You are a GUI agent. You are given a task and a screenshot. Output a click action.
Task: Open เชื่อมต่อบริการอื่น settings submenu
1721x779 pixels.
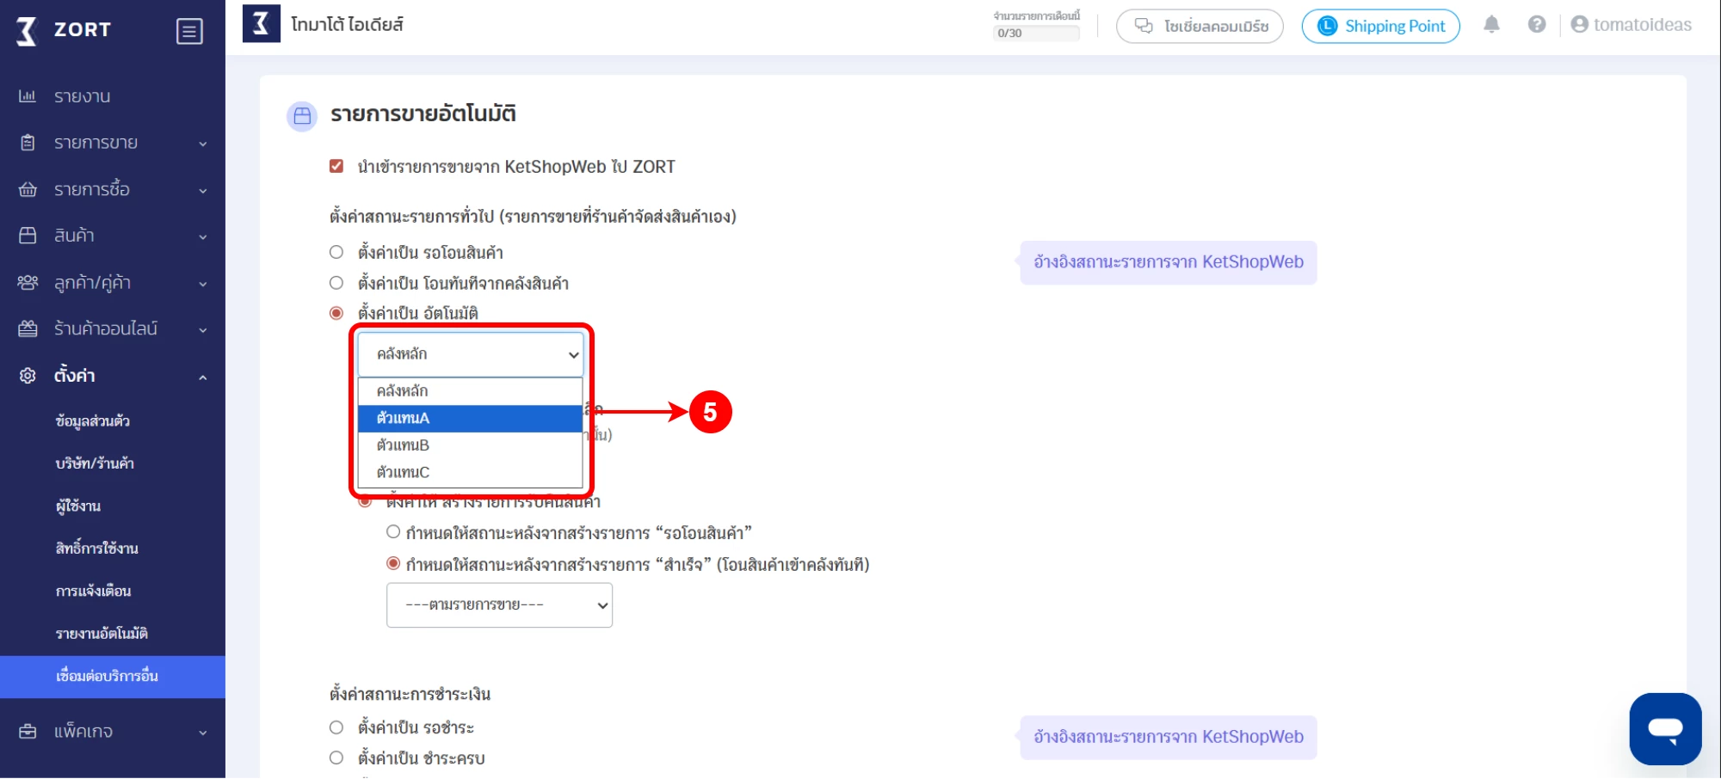click(107, 676)
